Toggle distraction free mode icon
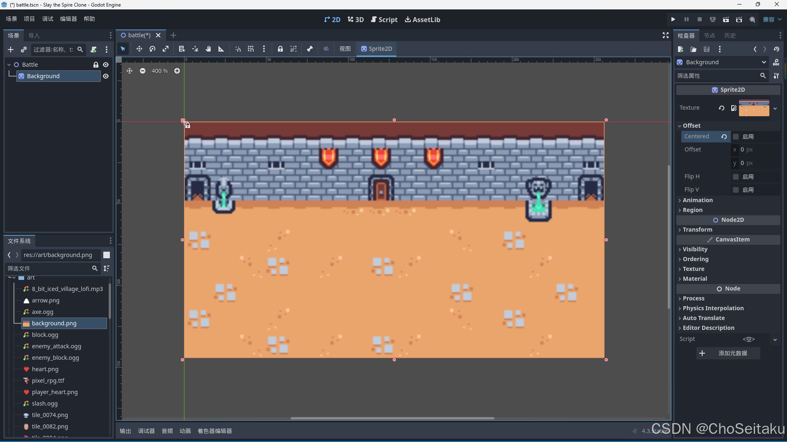787x442 pixels. (666, 36)
